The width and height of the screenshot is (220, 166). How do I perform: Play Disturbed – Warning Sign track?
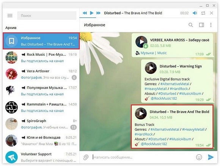[x=151, y=68]
